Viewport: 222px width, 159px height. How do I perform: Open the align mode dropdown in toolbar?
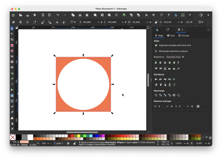pos(73,22)
